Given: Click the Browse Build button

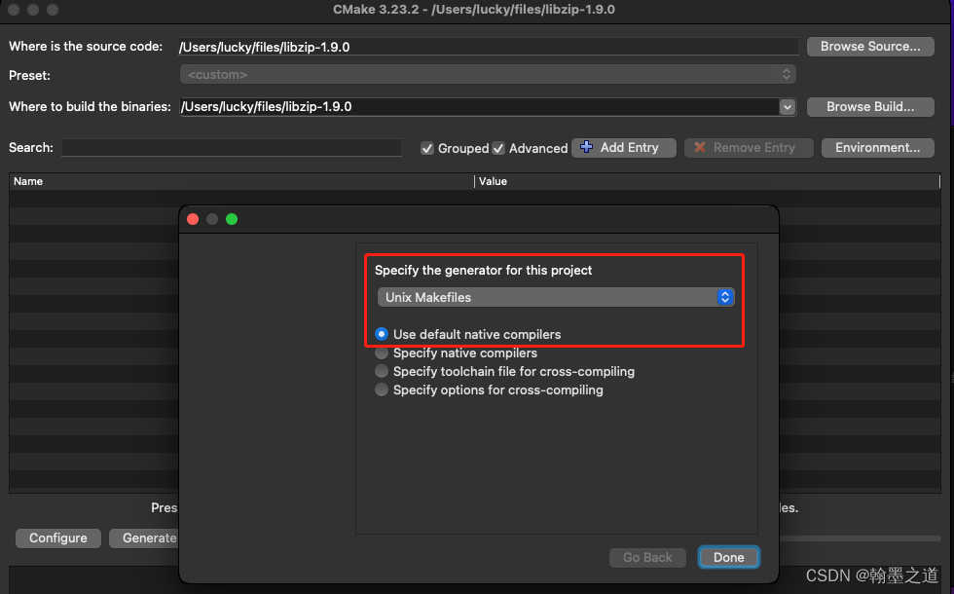Looking at the screenshot, I should click(870, 107).
